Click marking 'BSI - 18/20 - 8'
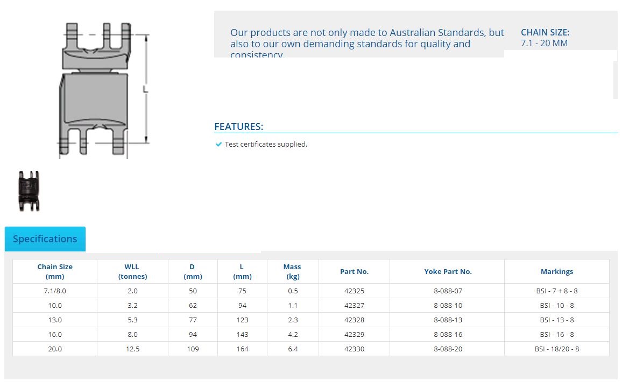 point(557,349)
